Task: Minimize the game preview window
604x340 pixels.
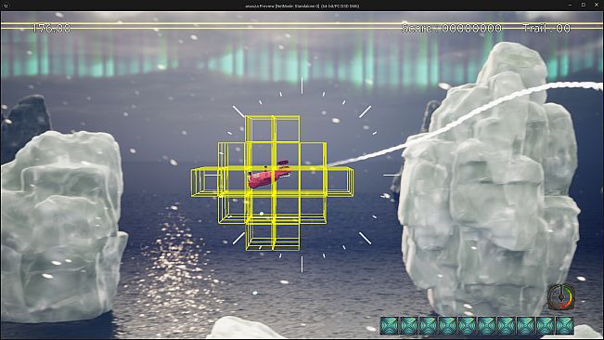Action: [x=570, y=5]
